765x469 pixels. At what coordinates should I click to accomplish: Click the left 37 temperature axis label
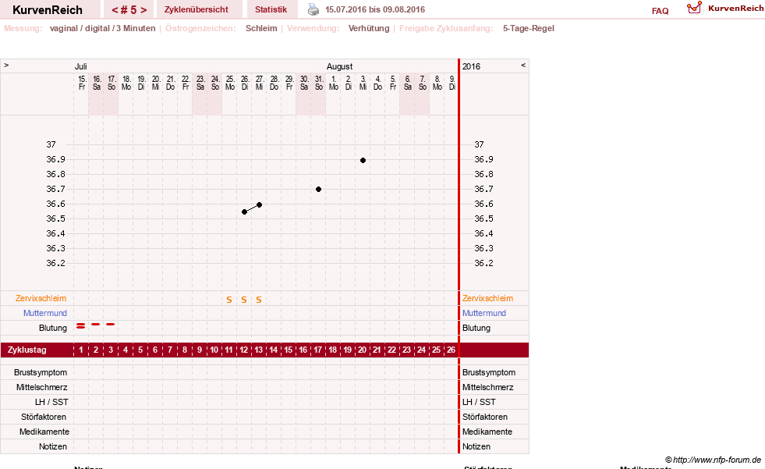[51, 144]
